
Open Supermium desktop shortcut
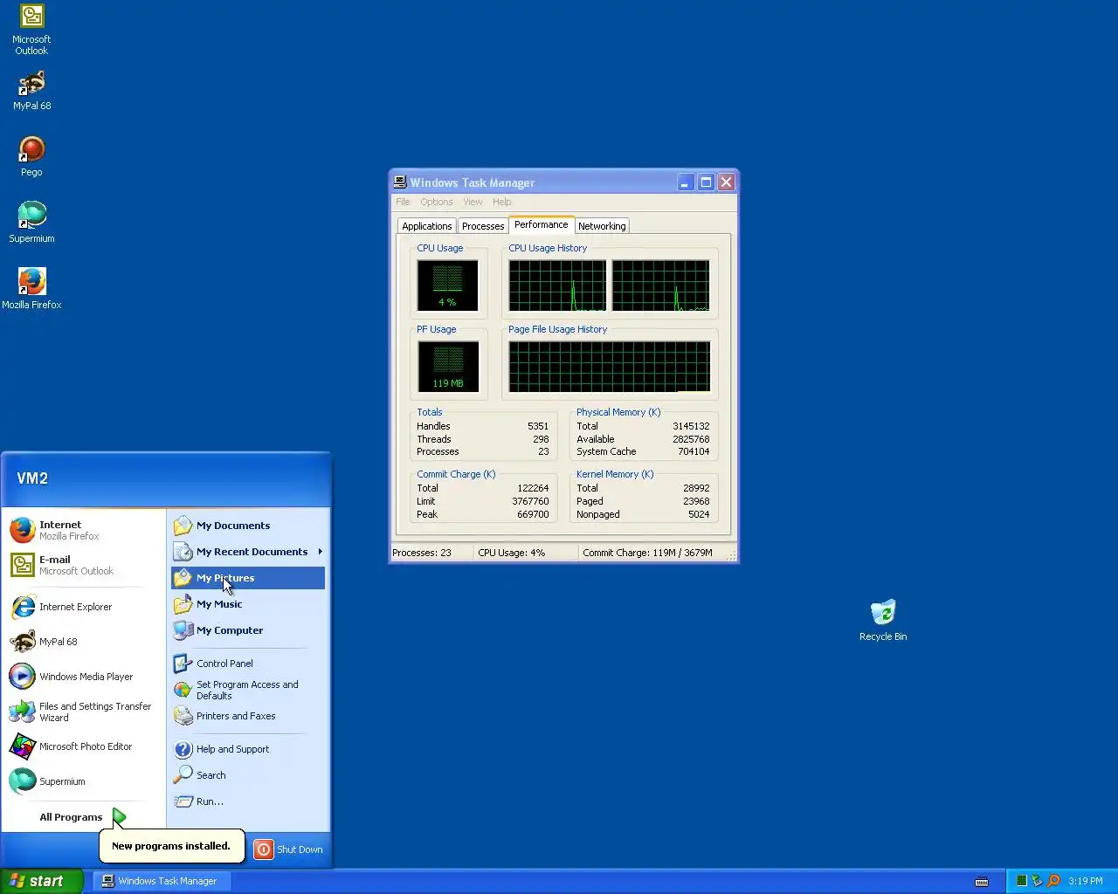pyautogui.click(x=31, y=223)
